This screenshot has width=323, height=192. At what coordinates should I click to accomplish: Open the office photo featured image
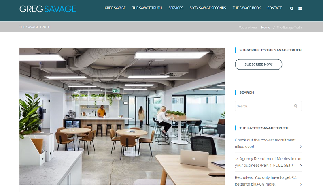click(x=122, y=116)
